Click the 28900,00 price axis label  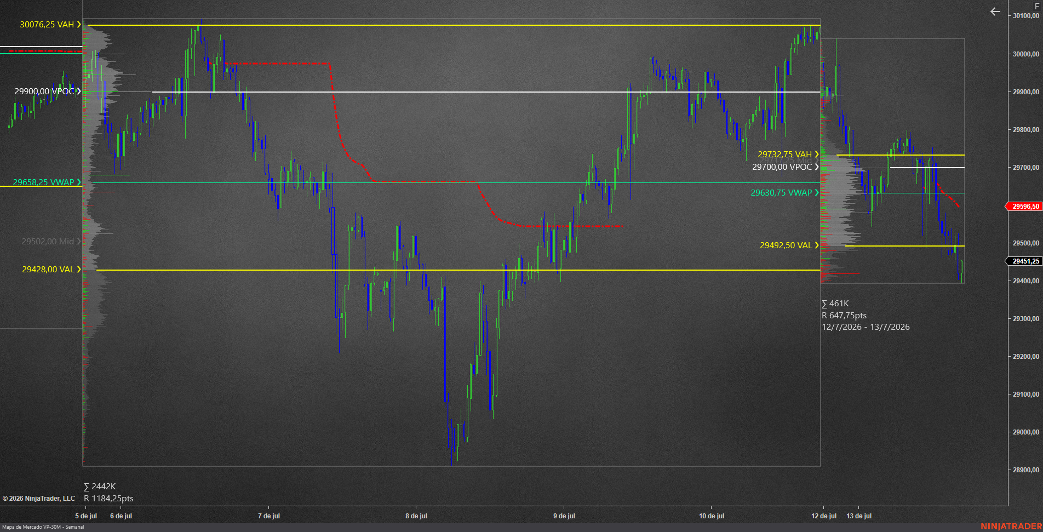1026,470
